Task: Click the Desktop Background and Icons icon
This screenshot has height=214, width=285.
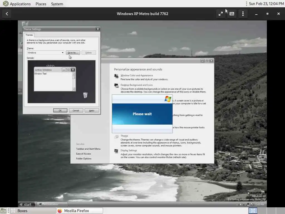Action: (x=116, y=85)
